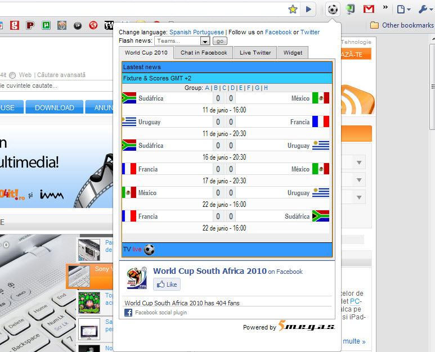Click the go button

tap(220, 41)
